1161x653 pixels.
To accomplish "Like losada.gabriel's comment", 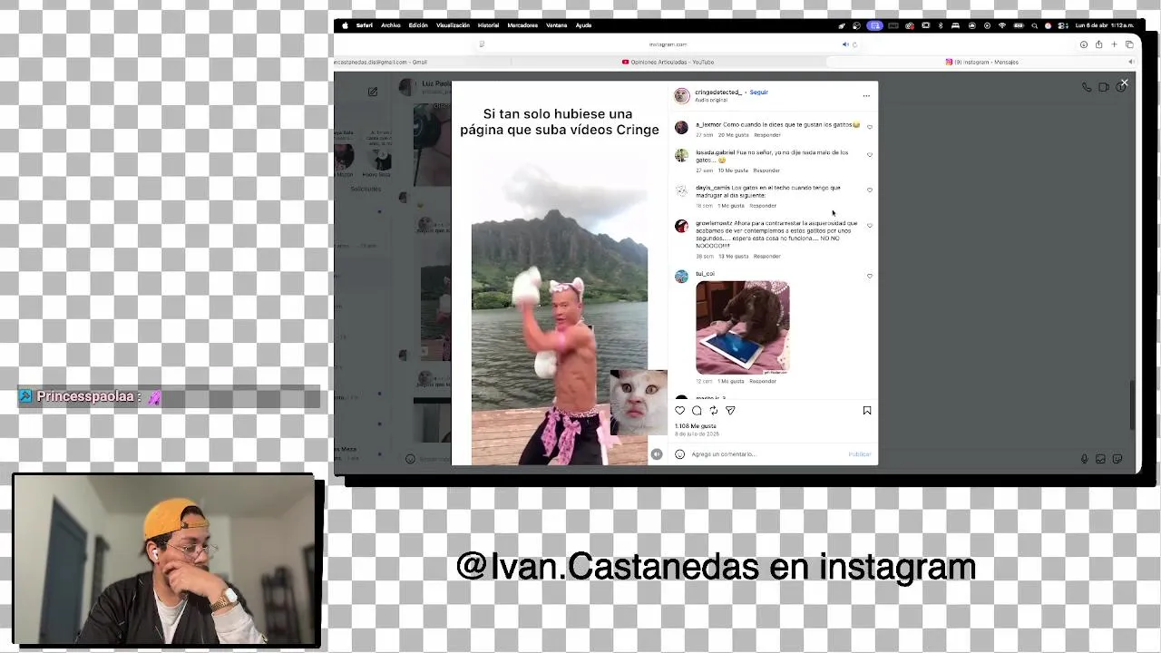I will point(870,155).
